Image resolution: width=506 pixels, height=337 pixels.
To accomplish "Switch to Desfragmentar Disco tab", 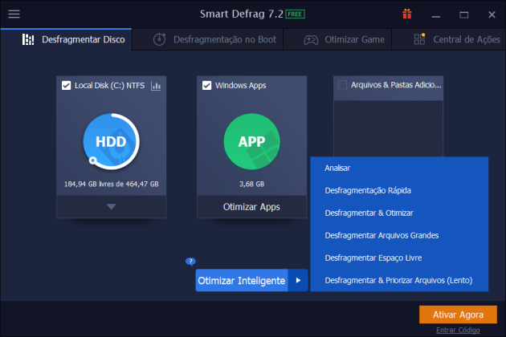I will pyautogui.click(x=66, y=39).
